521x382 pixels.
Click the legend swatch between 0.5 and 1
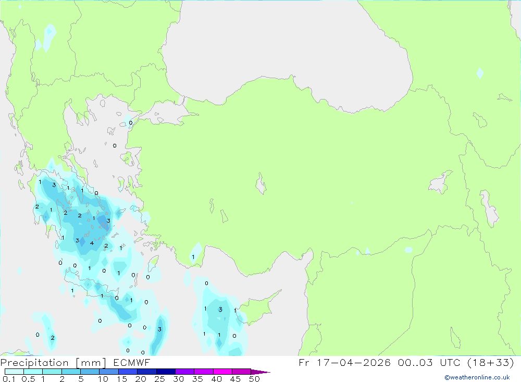[33, 372]
